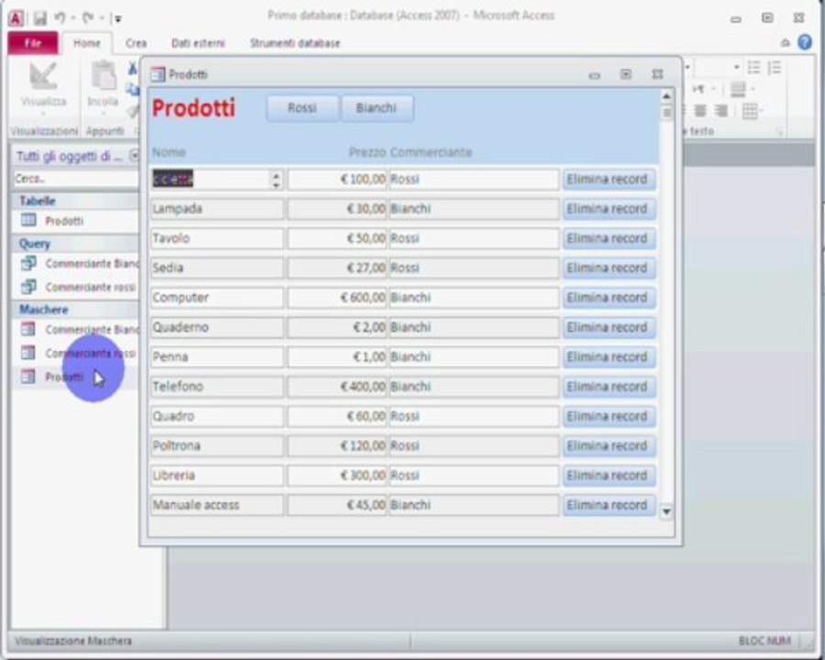
Task: Click Elimina record for Lampada row
Action: (609, 209)
